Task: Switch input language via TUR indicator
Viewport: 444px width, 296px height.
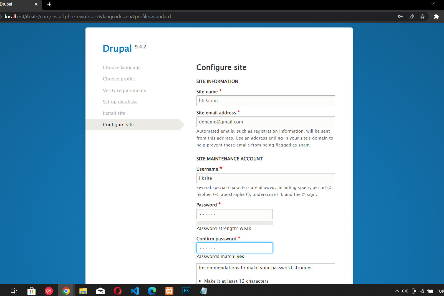Action: [440, 291]
